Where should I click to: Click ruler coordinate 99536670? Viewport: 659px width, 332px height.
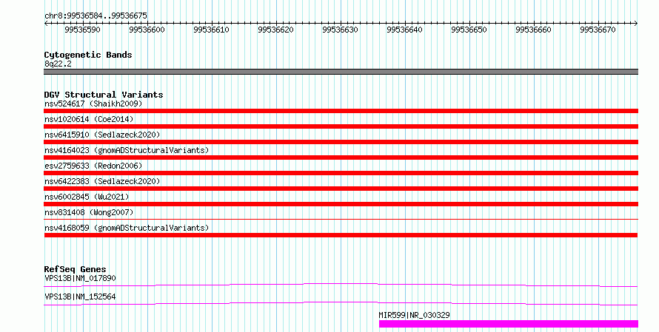point(598,30)
